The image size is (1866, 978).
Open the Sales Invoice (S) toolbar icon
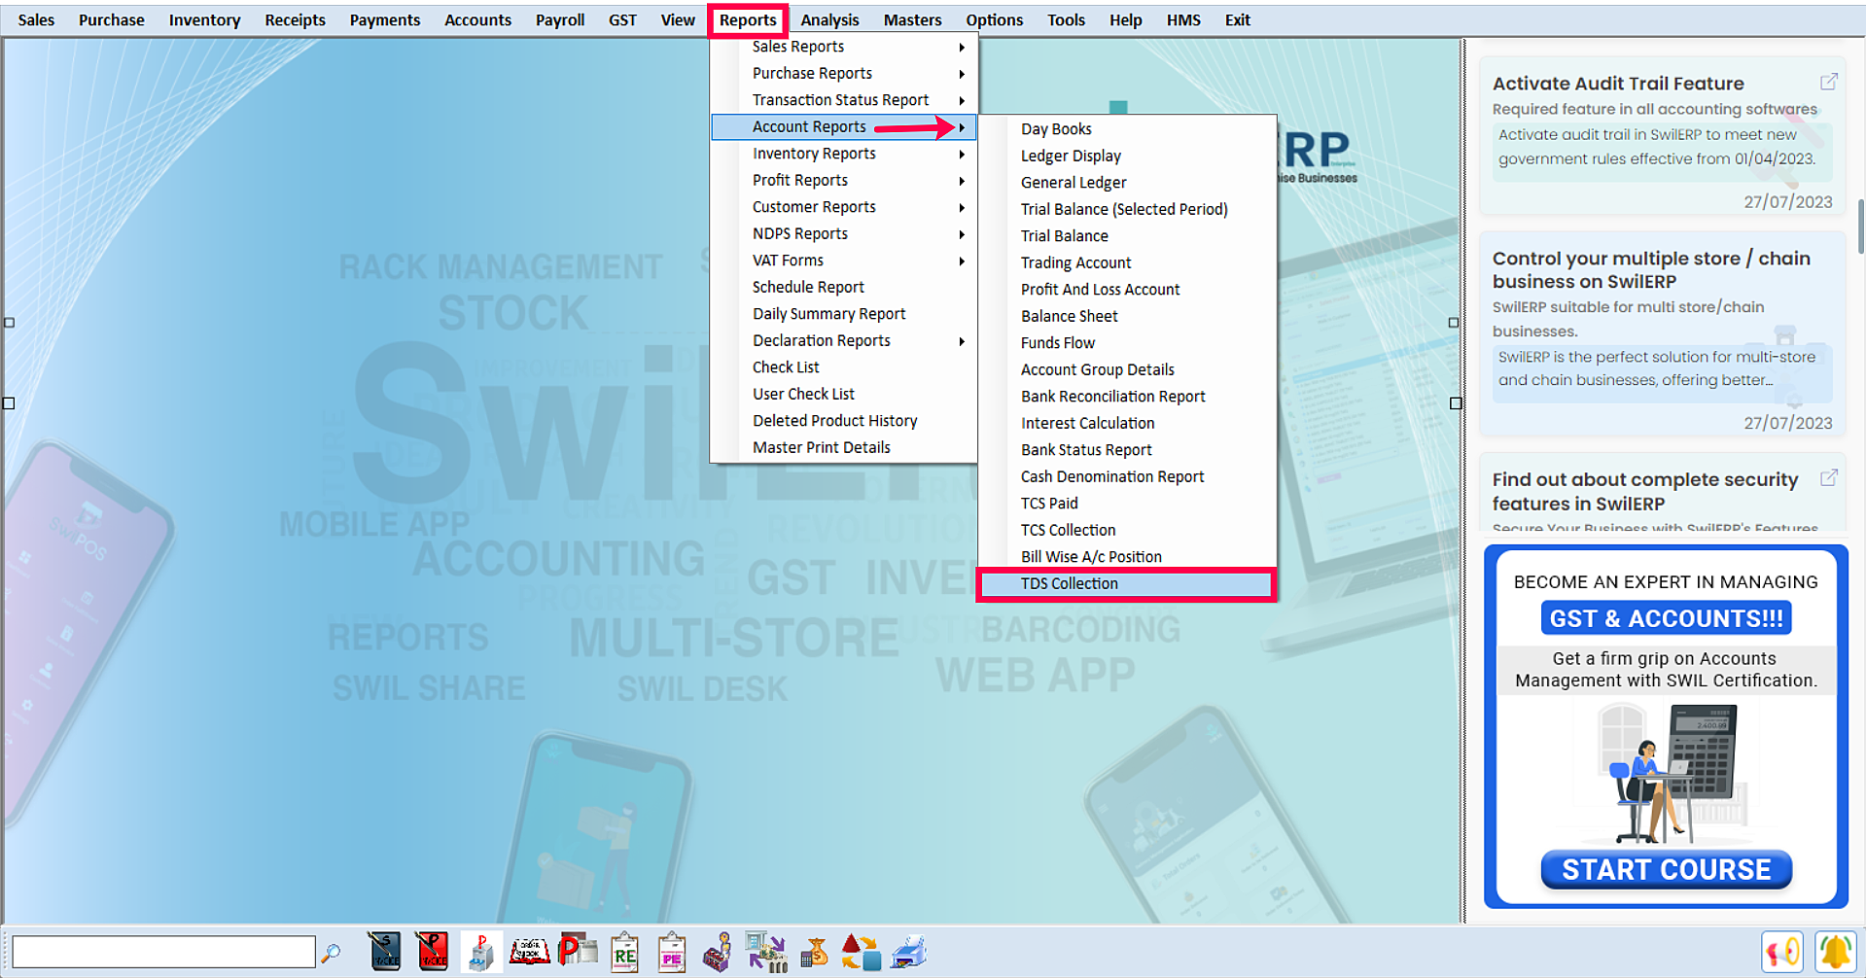point(385,952)
